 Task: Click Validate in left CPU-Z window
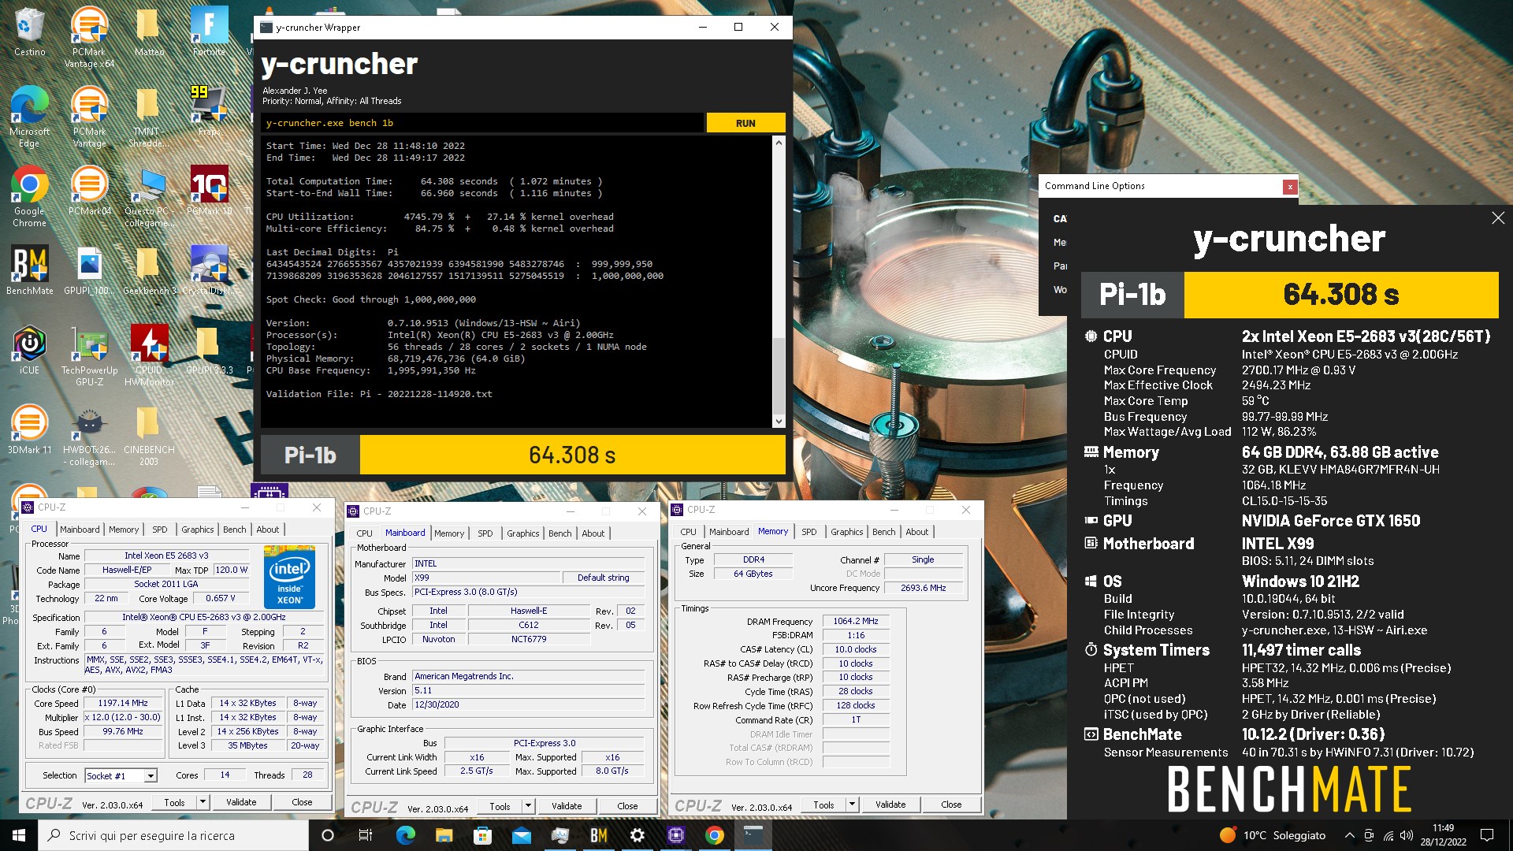pos(241,802)
